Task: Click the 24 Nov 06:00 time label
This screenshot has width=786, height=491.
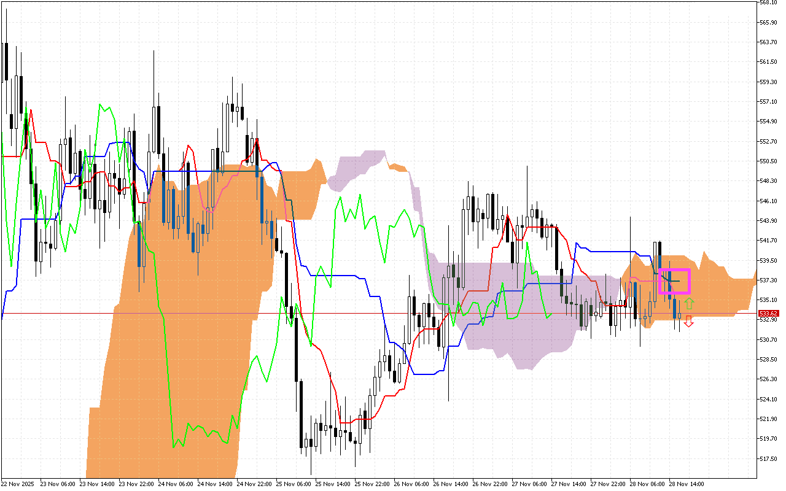Action: tap(175, 484)
